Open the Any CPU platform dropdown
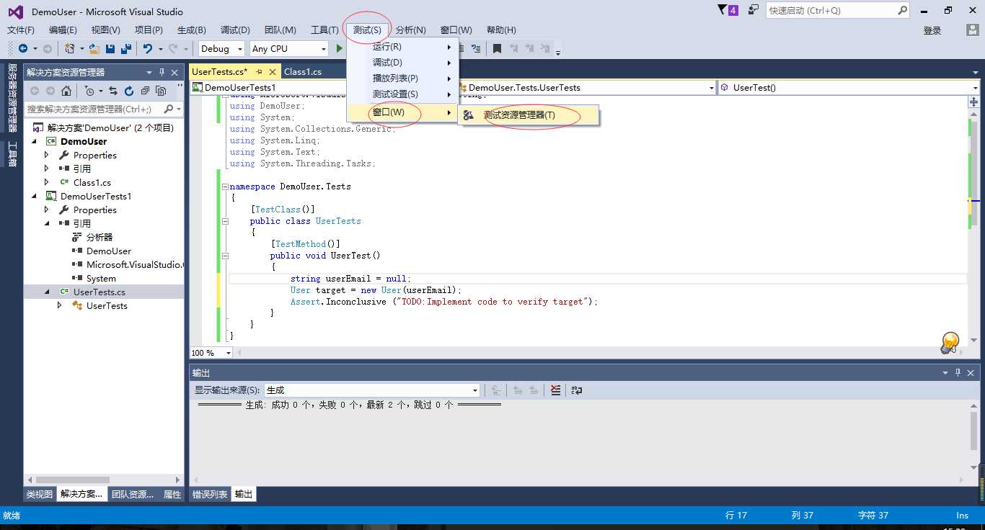Image resolution: width=985 pixels, height=530 pixels. pos(289,49)
